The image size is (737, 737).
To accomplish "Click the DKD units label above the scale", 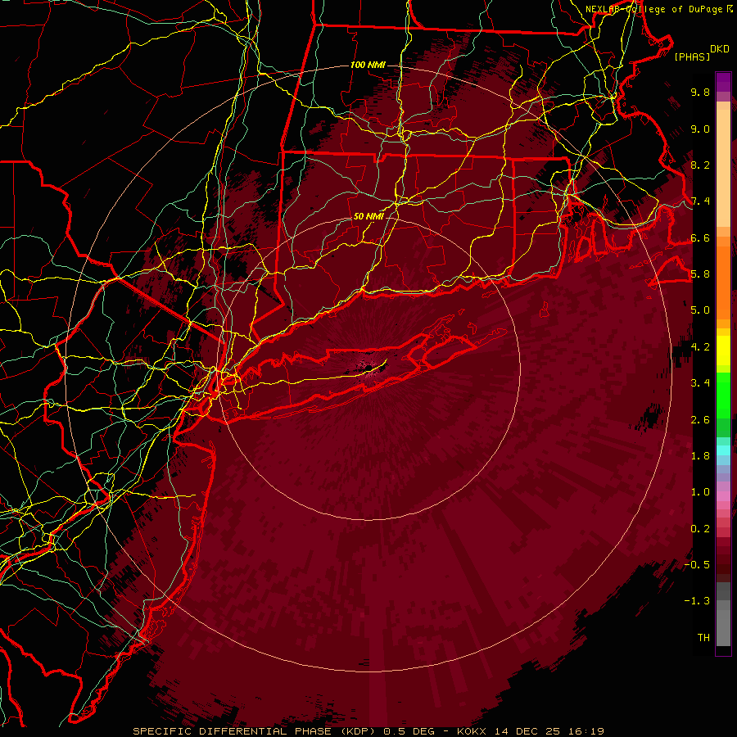I will pyautogui.click(x=720, y=48).
